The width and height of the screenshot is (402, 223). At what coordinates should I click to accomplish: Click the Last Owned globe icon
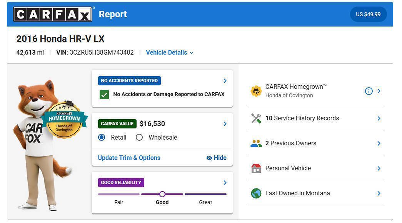[256, 193]
